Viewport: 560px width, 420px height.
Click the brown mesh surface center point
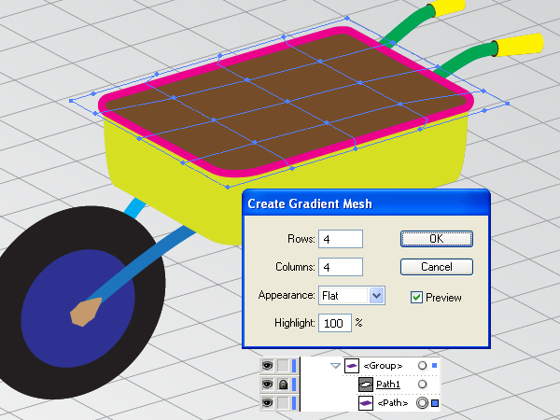(287, 102)
